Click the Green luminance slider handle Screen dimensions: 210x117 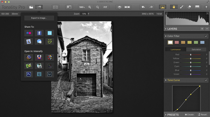[x=191, y=62]
